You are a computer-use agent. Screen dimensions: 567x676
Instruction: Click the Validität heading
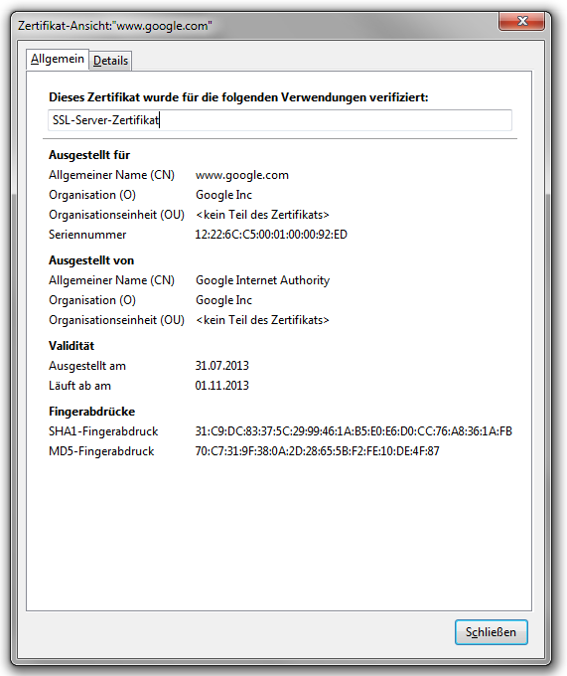pos(71,346)
